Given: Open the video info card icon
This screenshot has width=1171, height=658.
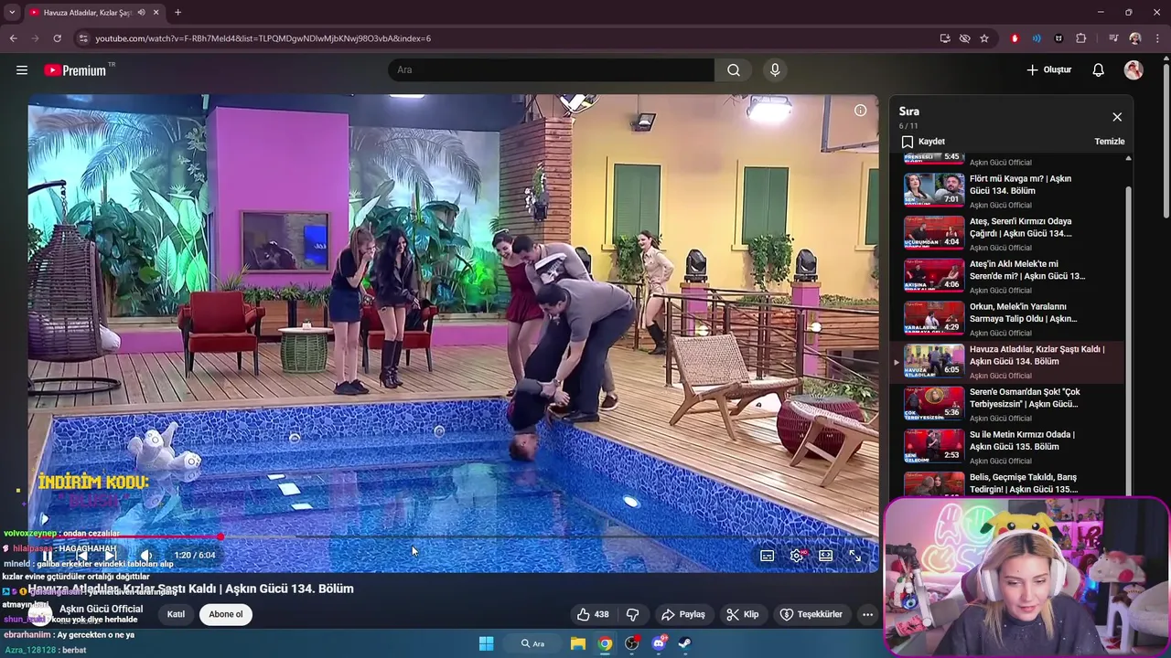Looking at the screenshot, I should (x=860, y=111).
